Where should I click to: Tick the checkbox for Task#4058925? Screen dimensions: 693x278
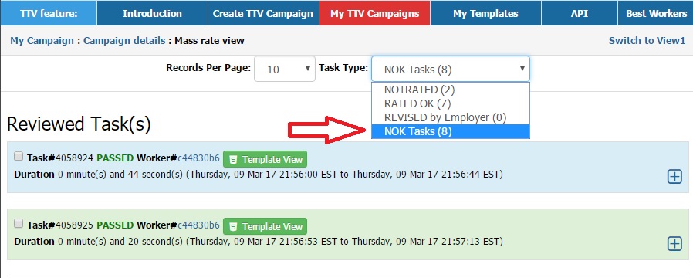tap(19, 223)
